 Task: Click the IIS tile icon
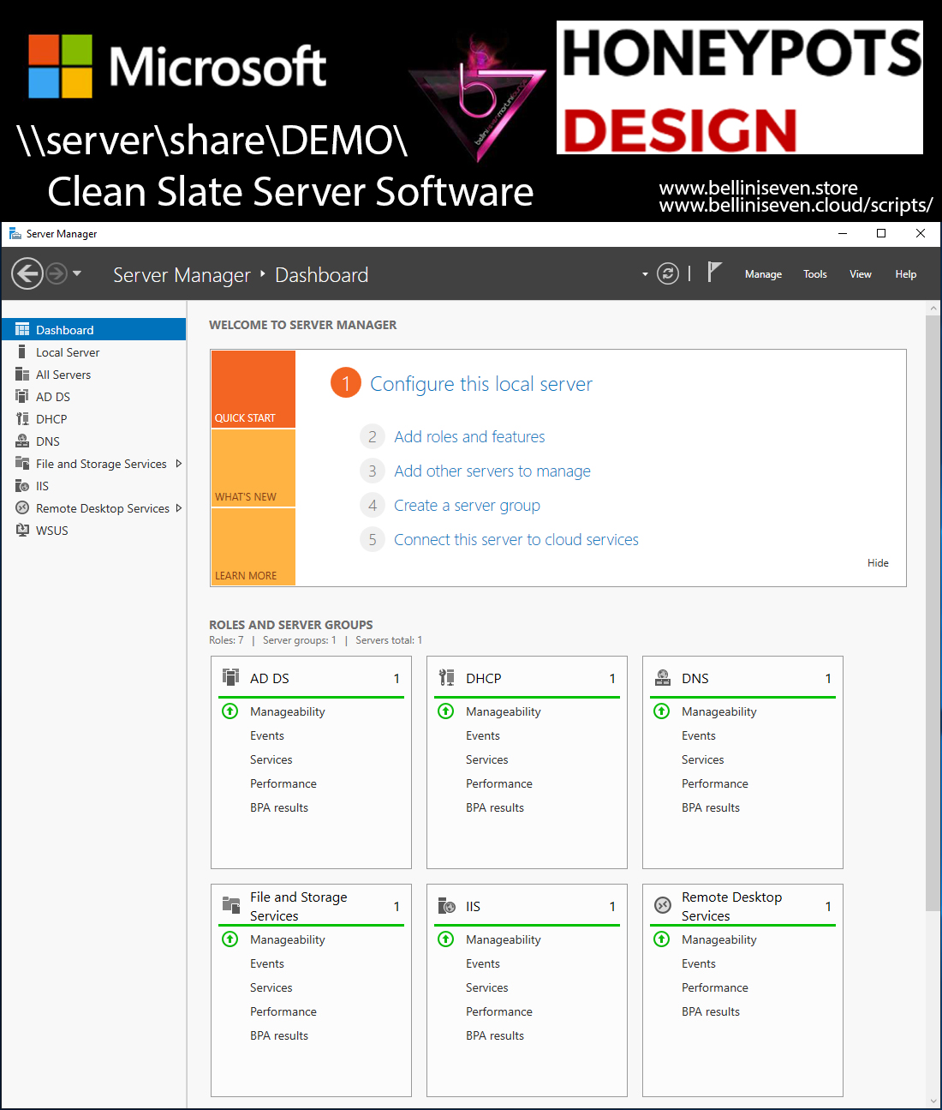point(446,906)
